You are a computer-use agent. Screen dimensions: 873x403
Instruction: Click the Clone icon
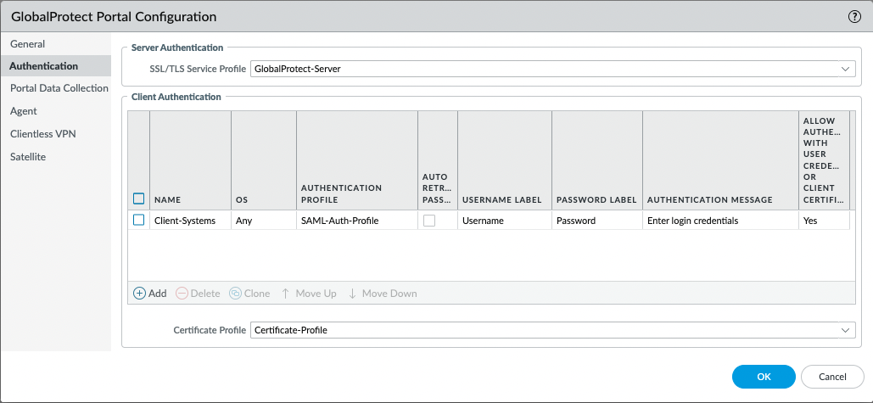[235, 294]
